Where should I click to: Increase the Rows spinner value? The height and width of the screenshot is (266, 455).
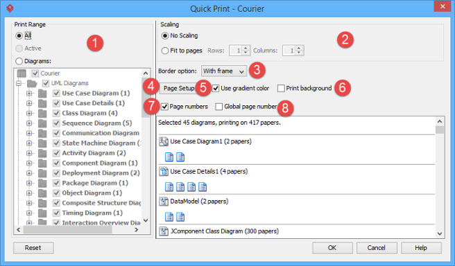coord(246,48)
